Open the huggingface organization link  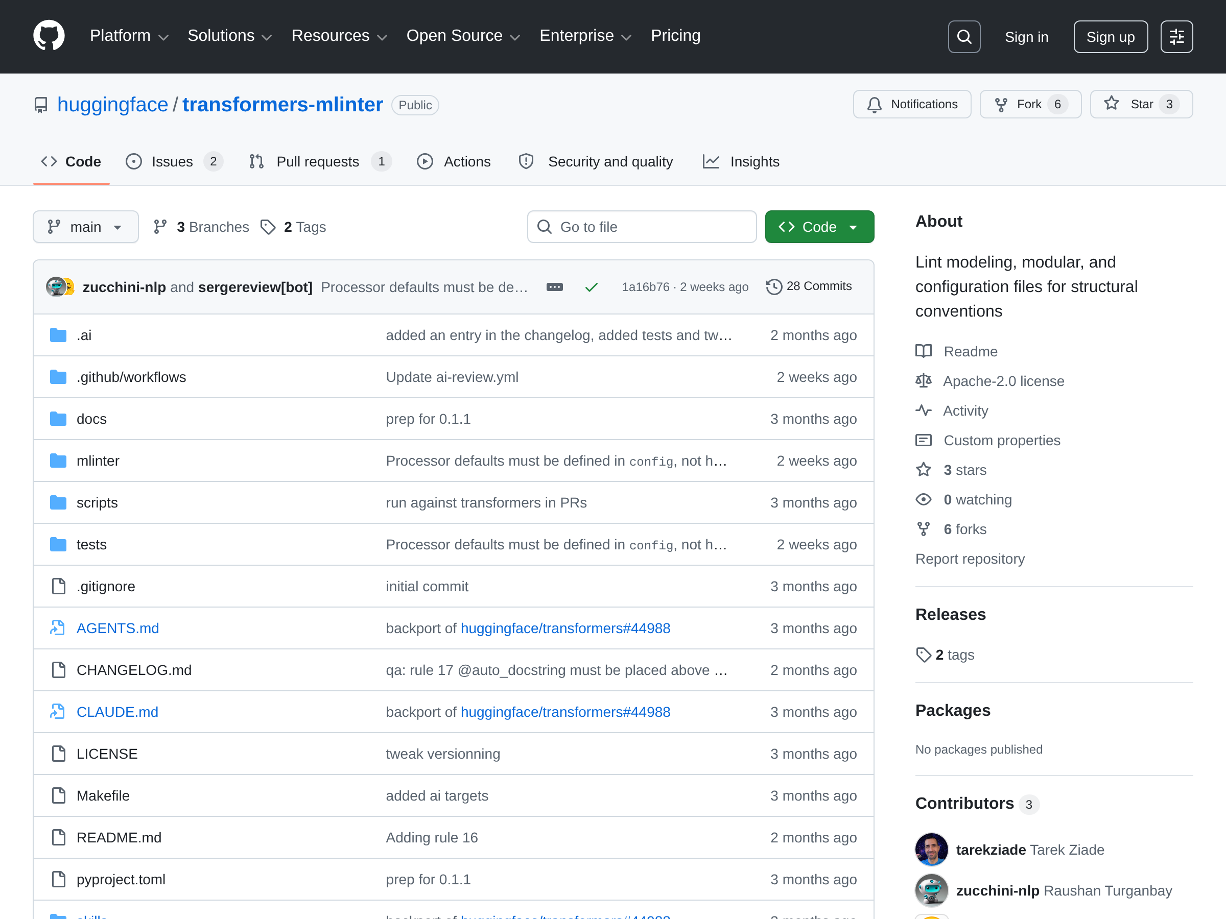tap(112, 105)
